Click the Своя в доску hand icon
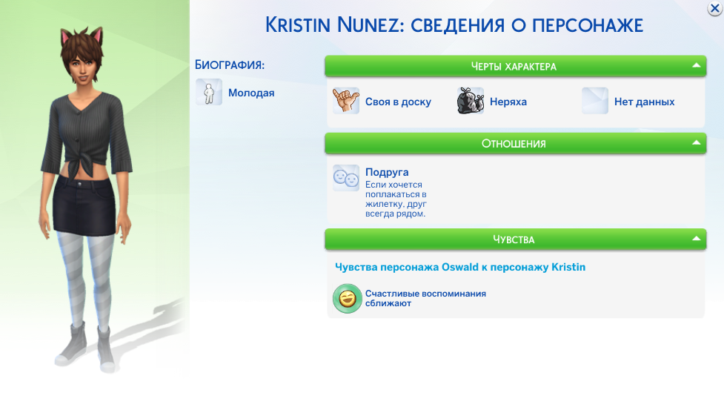The width and height of the screenshot is (724, 413). (346, 101)
